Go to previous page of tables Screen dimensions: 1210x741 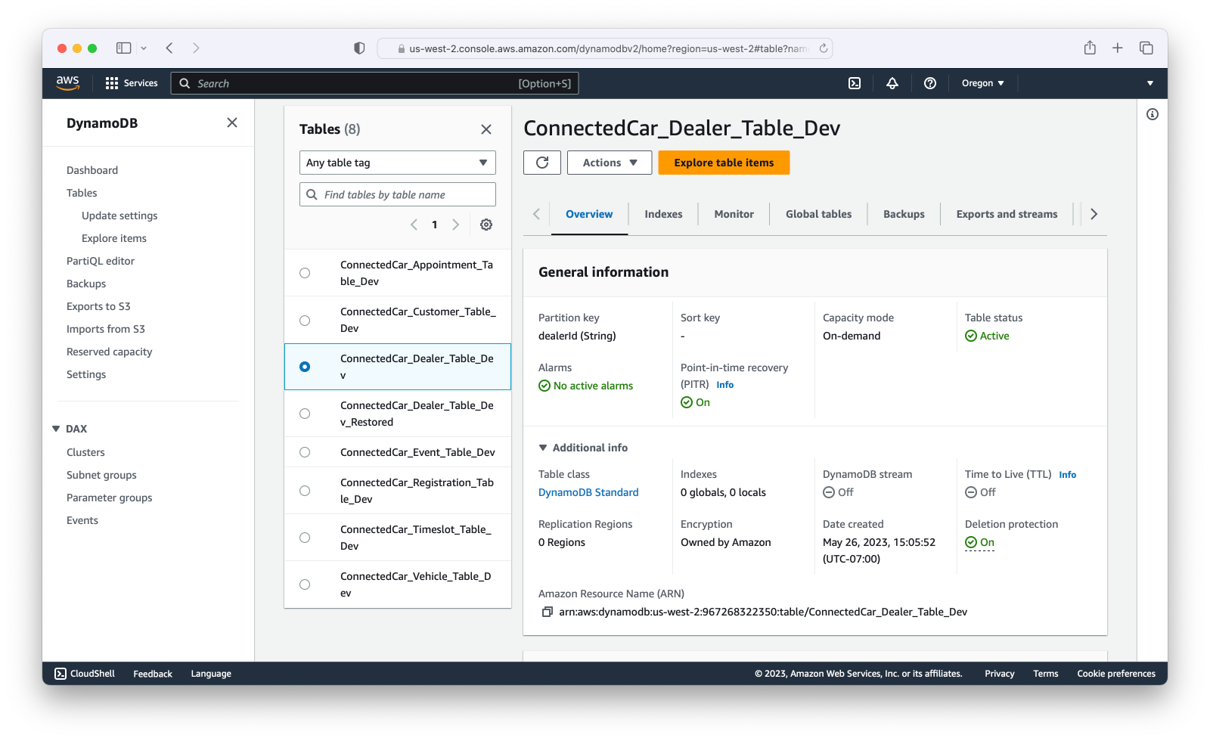coord(414,225)
